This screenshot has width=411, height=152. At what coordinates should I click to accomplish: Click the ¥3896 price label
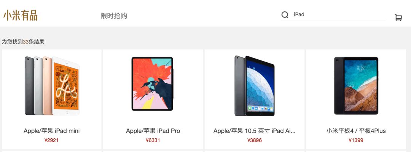255,140
